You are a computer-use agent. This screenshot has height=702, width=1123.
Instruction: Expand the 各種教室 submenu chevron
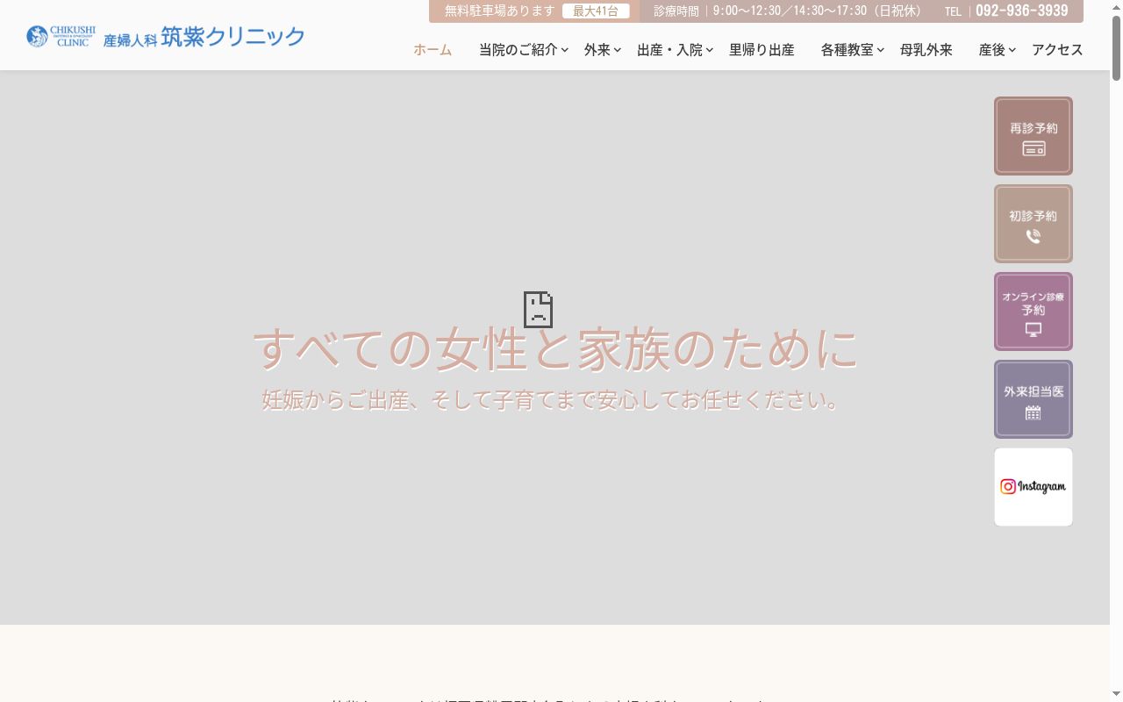(881, 50)
